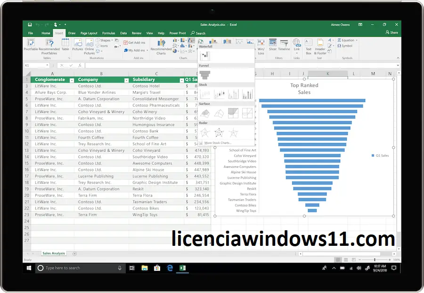Open File Explorer from the taskbar
The width and height of the screenshot is (424, 293).
(145, 268)
